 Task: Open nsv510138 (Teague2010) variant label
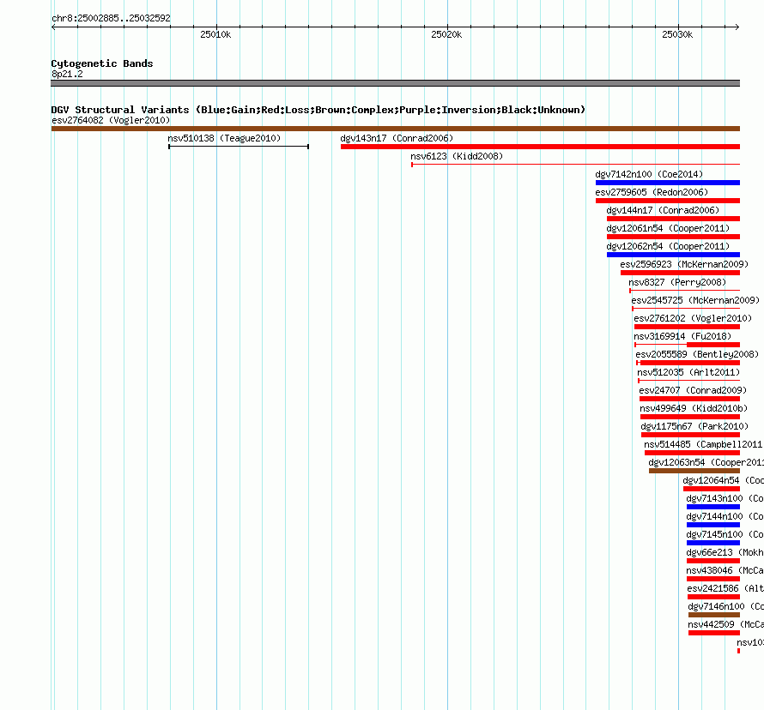click(x=224, y=138)
